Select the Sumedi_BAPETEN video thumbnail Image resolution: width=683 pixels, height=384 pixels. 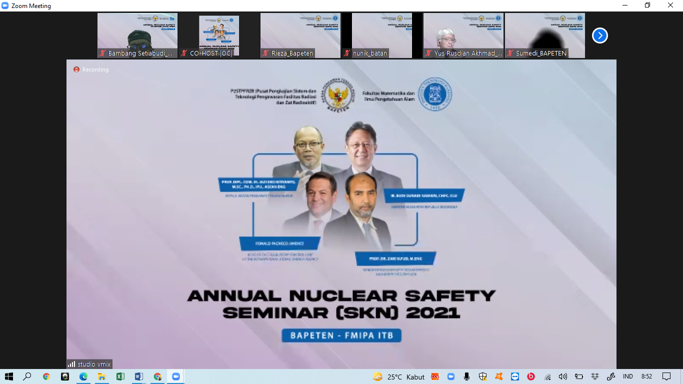point(545,35)
